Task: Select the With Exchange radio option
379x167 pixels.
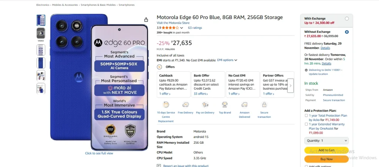Action: (346, 18)
